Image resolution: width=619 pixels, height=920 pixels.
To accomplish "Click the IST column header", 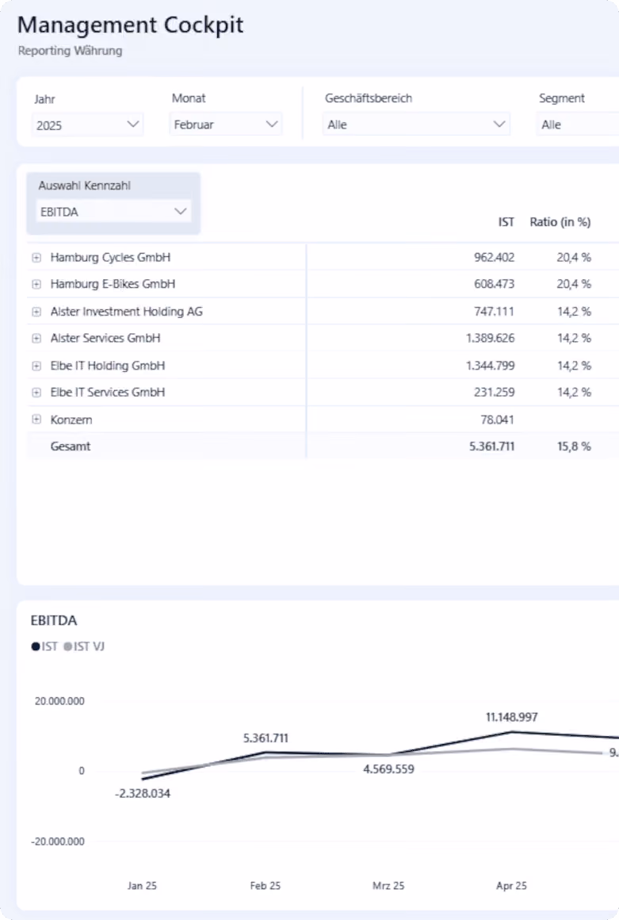I will coord(506,222).
